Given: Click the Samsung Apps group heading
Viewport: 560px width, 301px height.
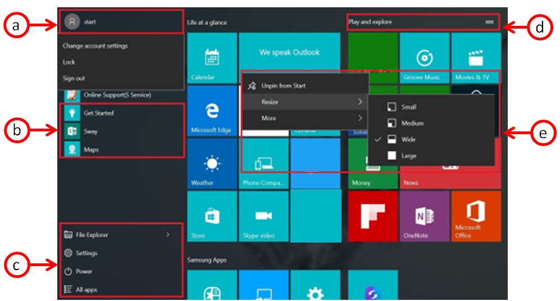Looking at the screenshot, I should point(207,260).
